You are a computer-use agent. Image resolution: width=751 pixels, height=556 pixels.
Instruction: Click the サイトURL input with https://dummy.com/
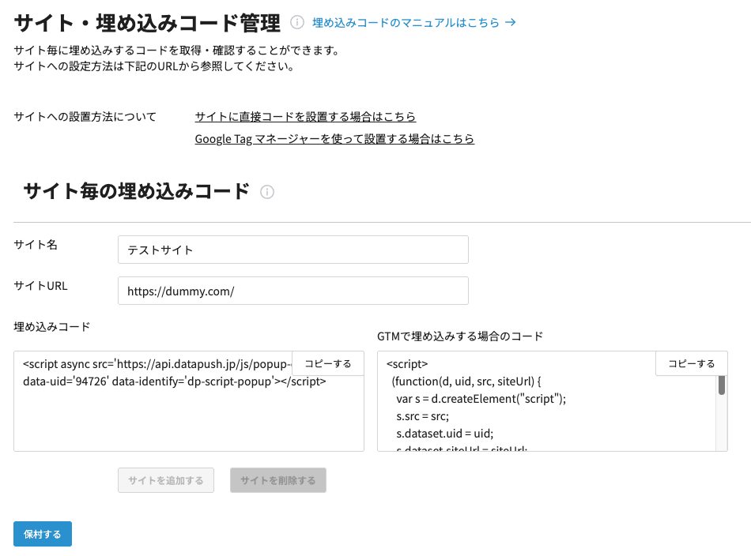[x=292, y=291]
